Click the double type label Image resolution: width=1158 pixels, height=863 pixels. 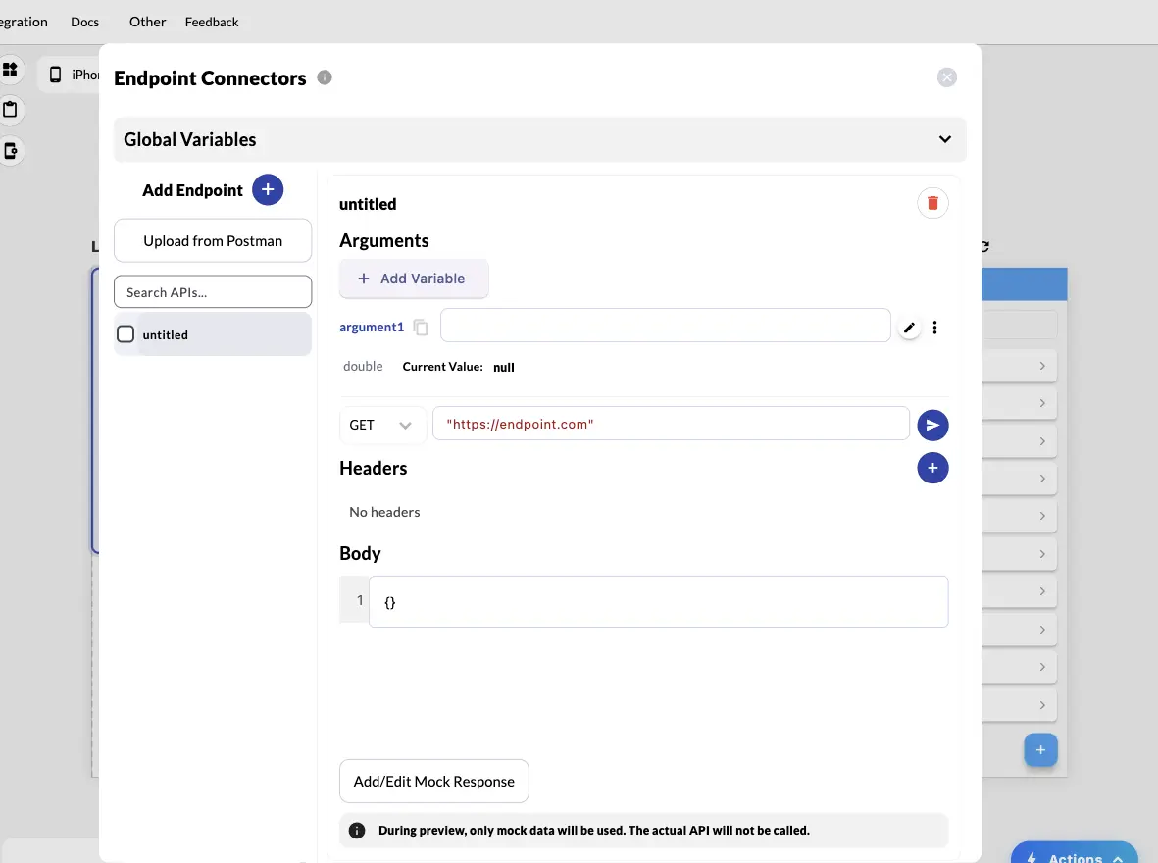coord(364,366)
